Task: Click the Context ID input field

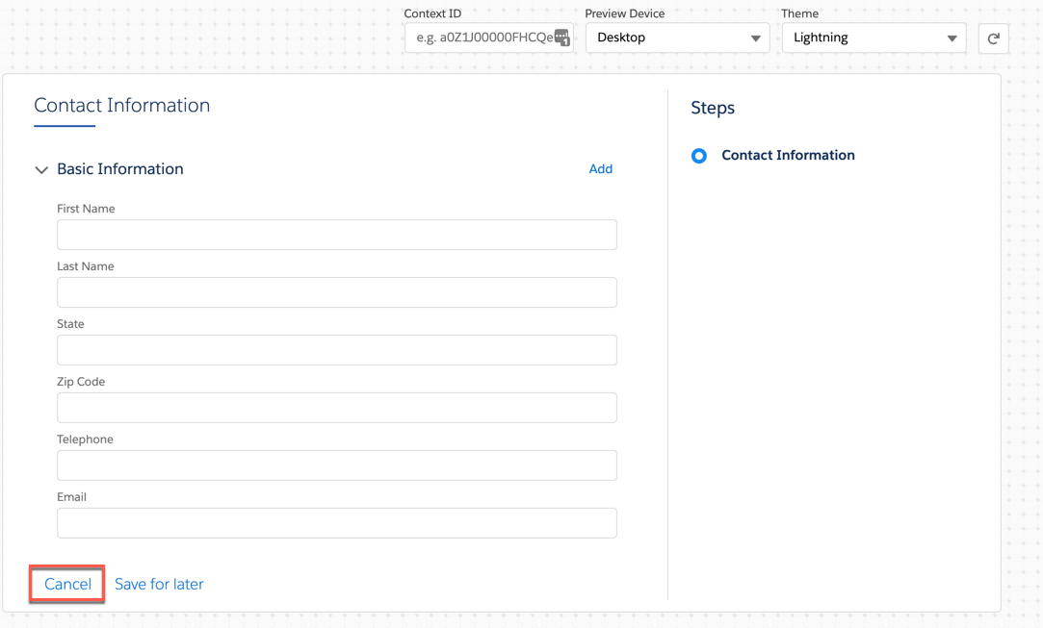Action: point(489,38)
